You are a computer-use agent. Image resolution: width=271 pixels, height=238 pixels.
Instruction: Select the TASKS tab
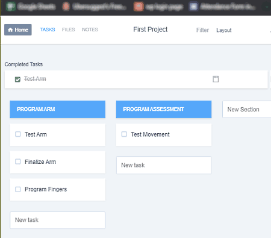point(48,30)
